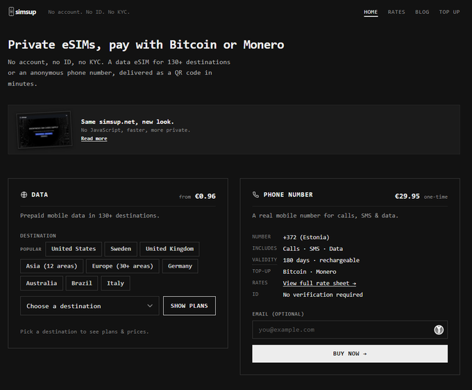Click the €29.95 price text
472x390 pixels.
[x=407, y=196]
